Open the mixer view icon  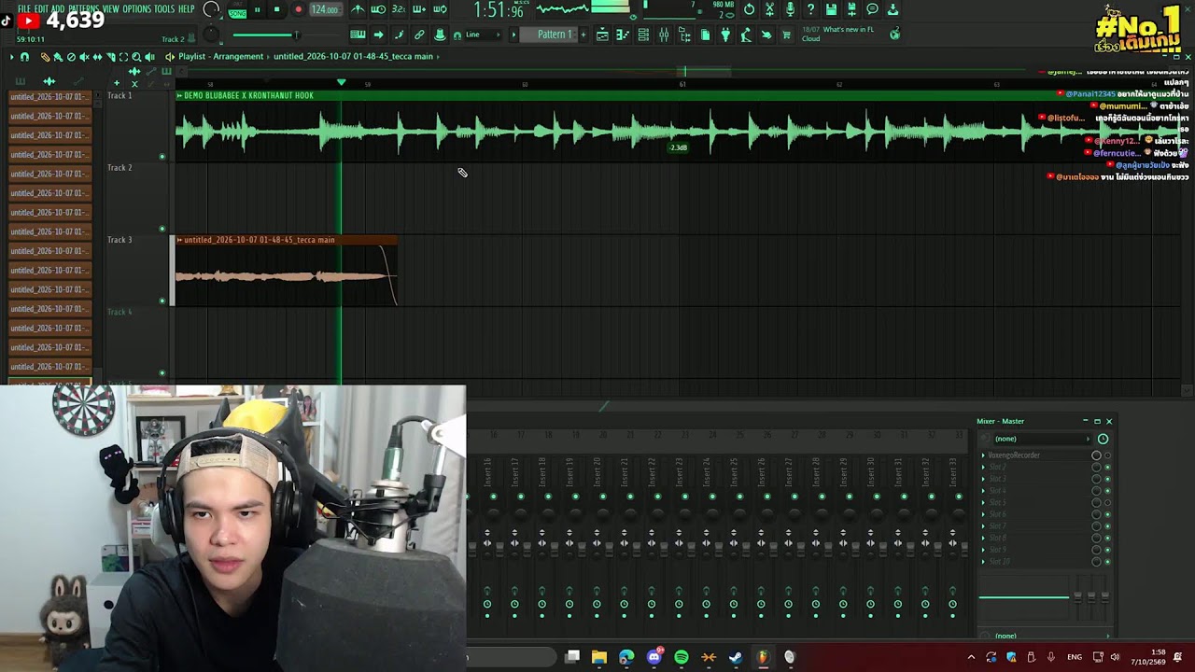[x=664, y=35]
